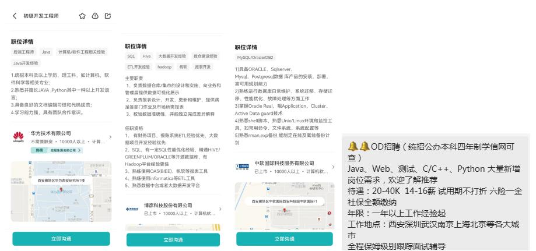Select the 计算机/软件工程相关经验 tag
The width and height of the screenshot is (536, 251).
click(82, 52)
